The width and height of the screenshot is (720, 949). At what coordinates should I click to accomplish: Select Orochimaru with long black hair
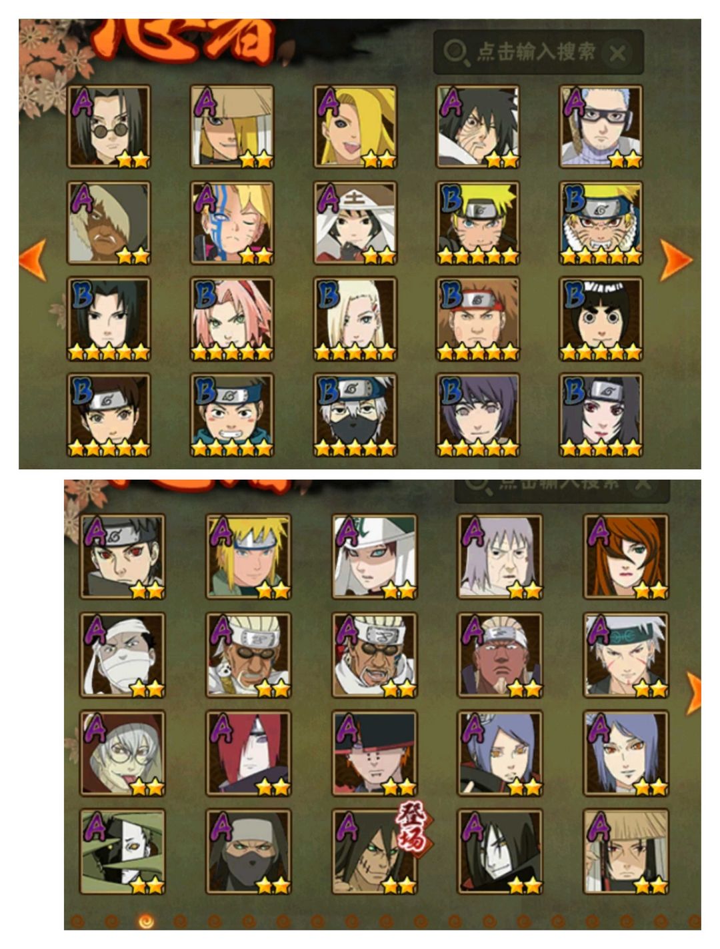click(499, 851)
